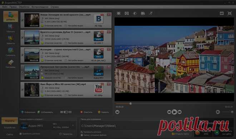Click the red corner icon on the Дубай row
This screenshot has height=139, width=236.
point(109,32)
